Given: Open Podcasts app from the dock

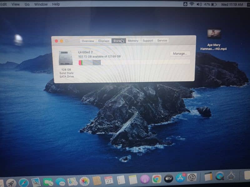Looking at the screenshot, I should [145, 179].
